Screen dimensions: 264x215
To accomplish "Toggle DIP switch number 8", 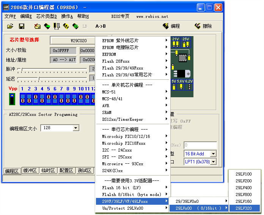I will pyautogui.click(x=68, y=99).
